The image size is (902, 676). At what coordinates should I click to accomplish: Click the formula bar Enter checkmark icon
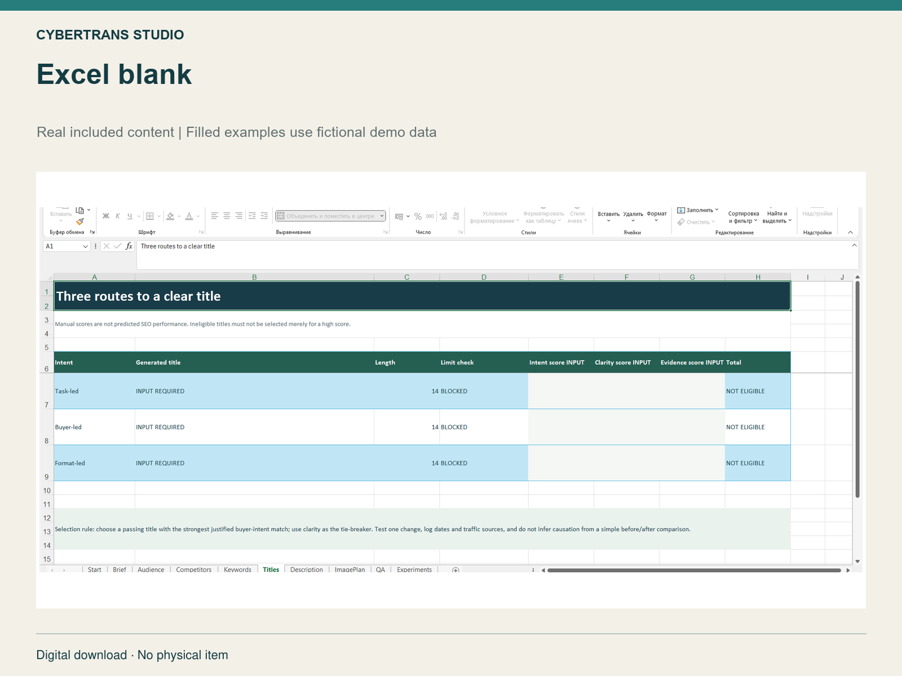click(117, 246)
